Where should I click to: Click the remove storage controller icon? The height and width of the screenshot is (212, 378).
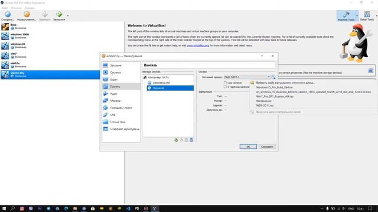(x=181, y=140)
